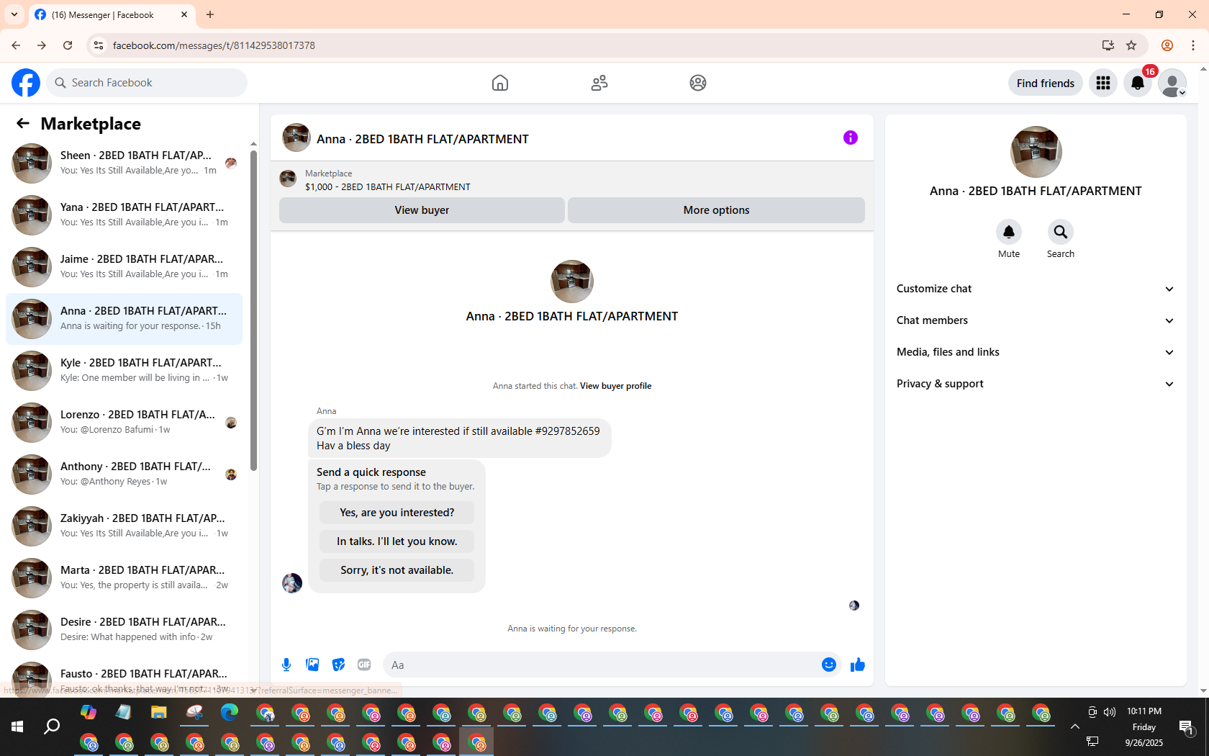The image size is (1209, 756).
Task: Expand Privacy & support section
Action: pos(1036,384)
